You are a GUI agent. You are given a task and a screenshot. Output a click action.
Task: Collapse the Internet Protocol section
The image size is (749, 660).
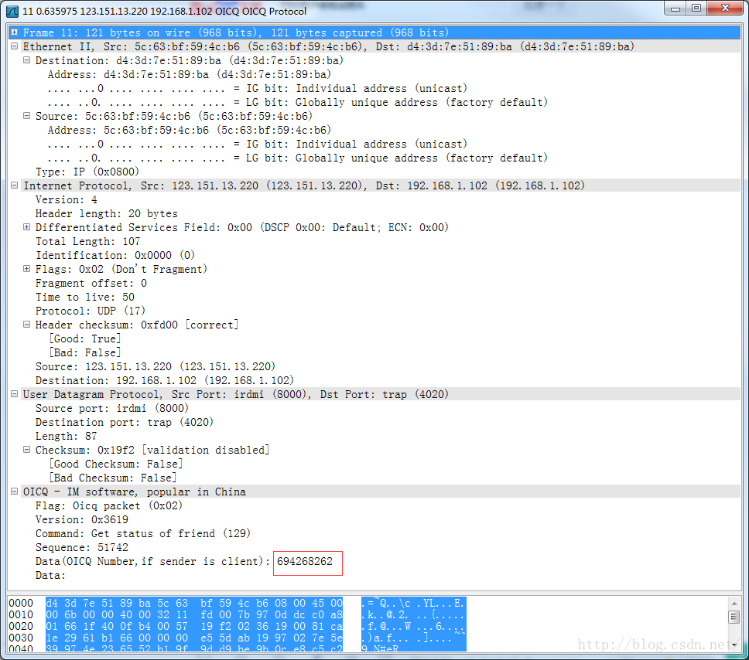15,185
